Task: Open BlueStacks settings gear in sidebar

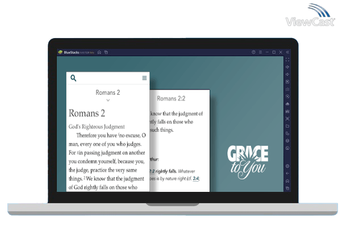Action: pos(287,166)
